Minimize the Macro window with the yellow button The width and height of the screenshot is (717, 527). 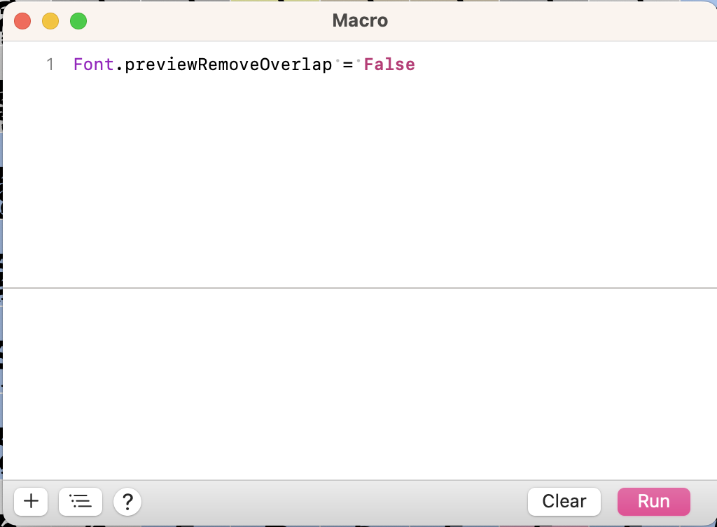(x=50, y=21)
